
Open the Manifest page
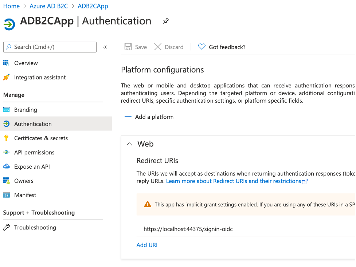point(25,195)
